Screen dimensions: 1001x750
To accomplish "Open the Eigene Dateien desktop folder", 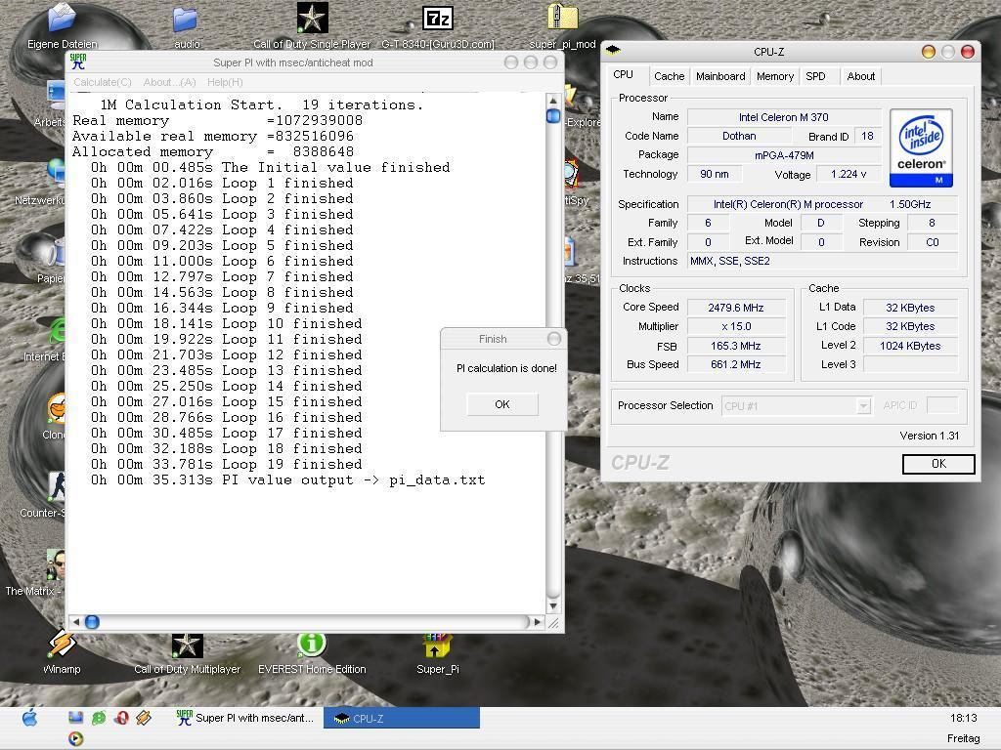I will (62, 25).
